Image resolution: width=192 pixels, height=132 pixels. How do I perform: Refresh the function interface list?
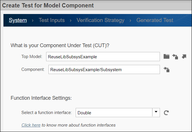(166, 113)
